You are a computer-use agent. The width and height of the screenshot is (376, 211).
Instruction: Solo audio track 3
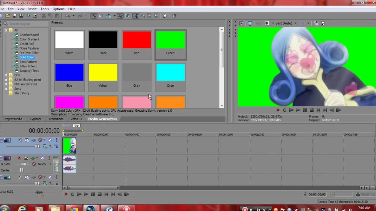(x=49, y=158)
